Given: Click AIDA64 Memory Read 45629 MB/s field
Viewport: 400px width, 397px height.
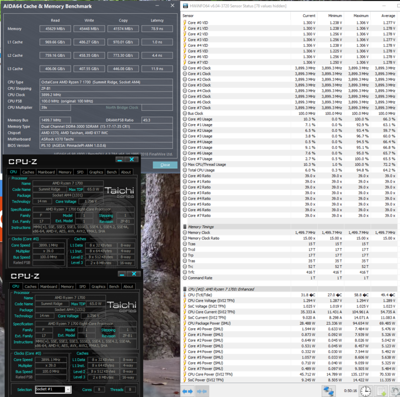Looking at the screenshot, I should [x=55, y=29].
